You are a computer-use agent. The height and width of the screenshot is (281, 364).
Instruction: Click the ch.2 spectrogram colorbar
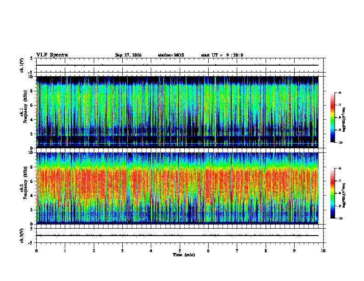(332, 193)
